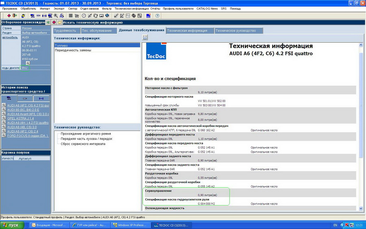
Task: Open the Экспорт menu
Action: coord(59,9)
